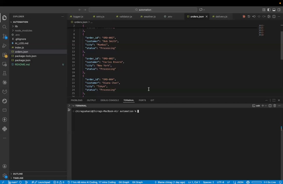Screen dimensions: 283x184
Task: Kill terminal with the trash icon
Action: (x=275, y=106)
